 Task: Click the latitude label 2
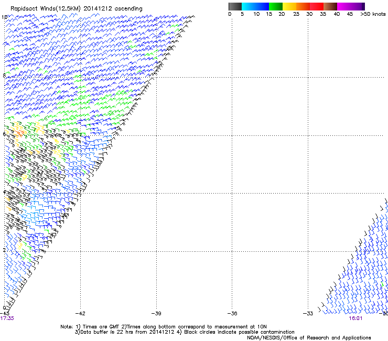[4, 250]
